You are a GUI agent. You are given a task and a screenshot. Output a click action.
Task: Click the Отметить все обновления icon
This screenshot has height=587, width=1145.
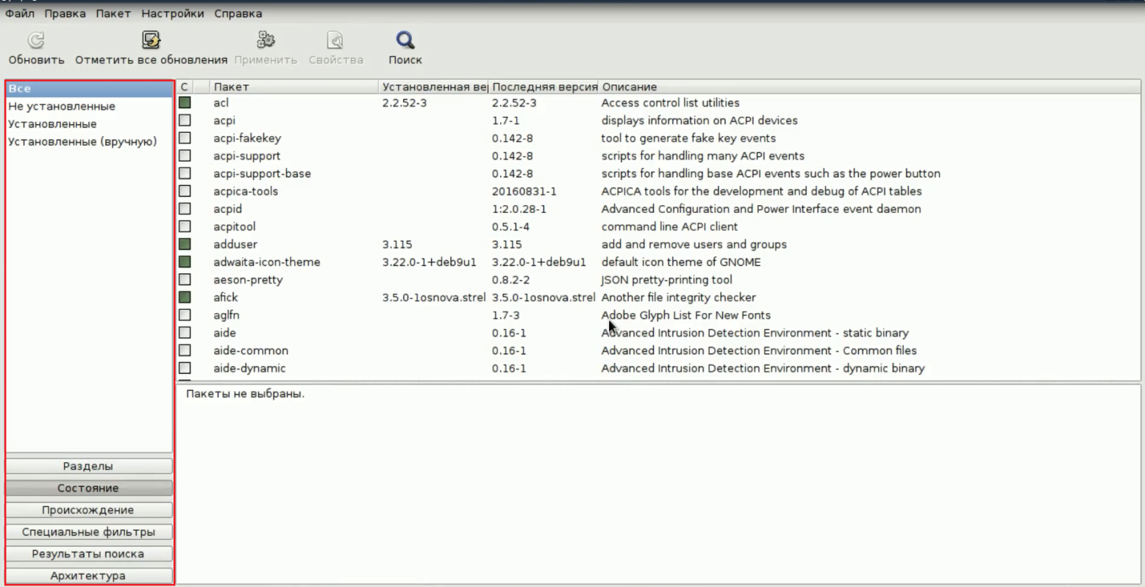point(151,40)
